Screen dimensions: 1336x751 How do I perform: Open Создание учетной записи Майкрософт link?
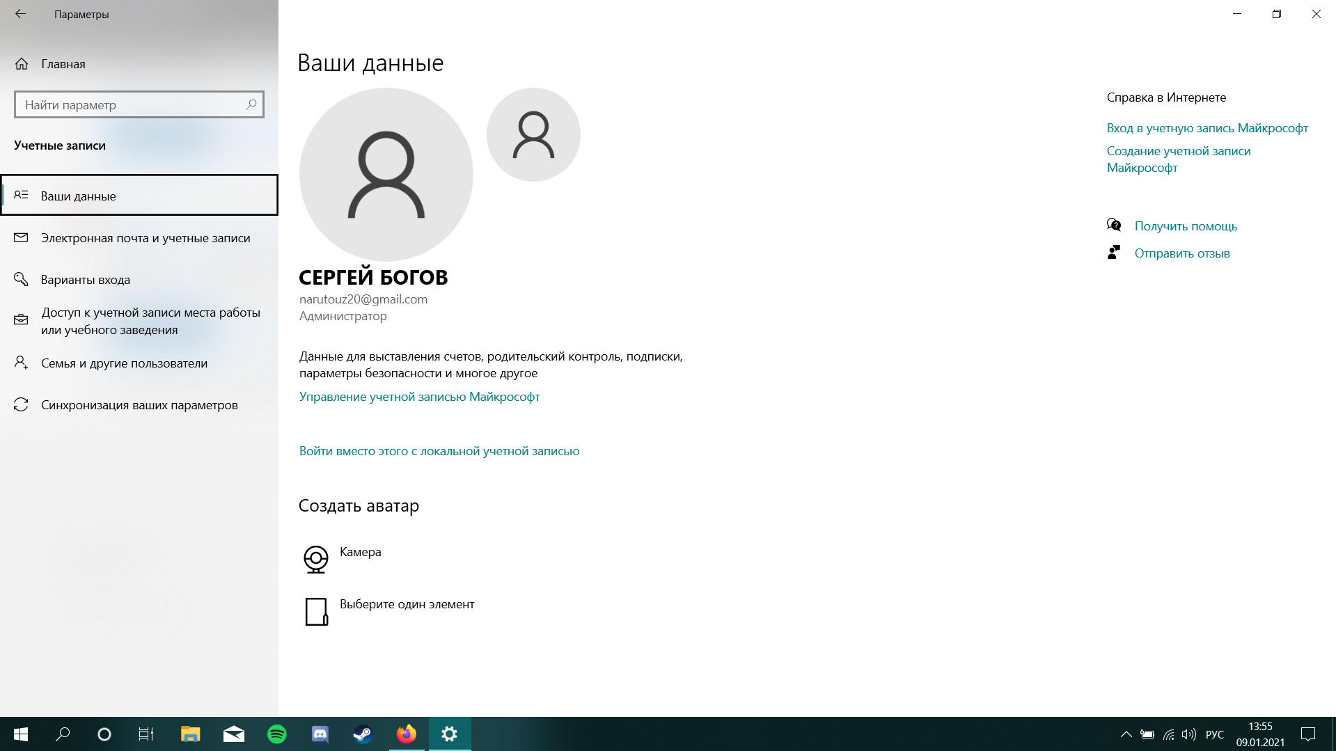(1179, 159)
